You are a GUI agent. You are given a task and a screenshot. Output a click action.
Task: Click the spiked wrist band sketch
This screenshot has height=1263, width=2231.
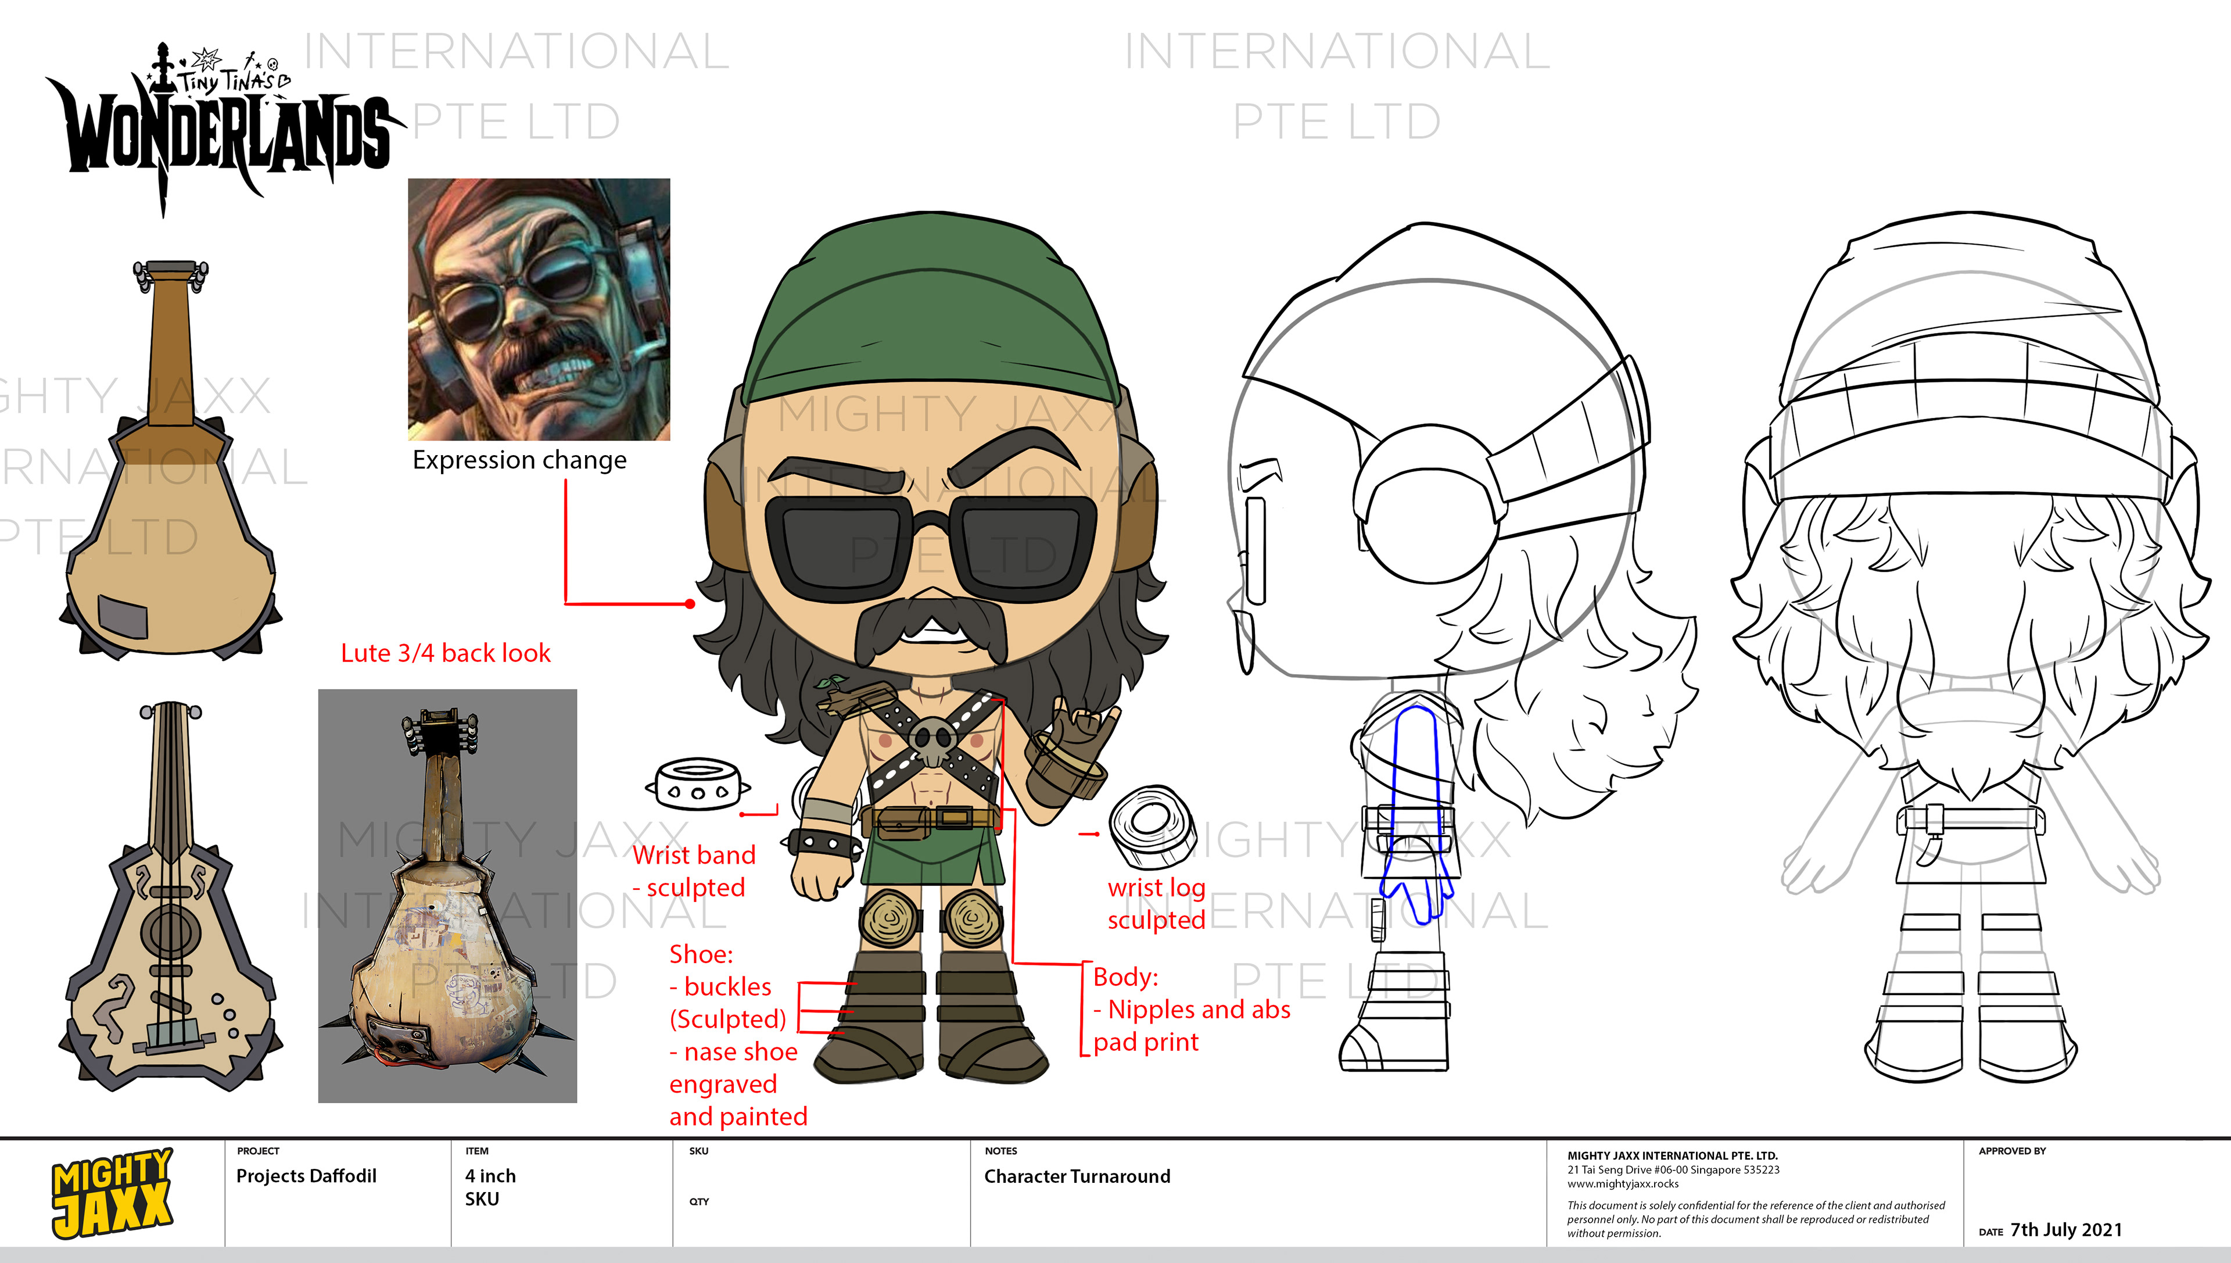(697, 784)
